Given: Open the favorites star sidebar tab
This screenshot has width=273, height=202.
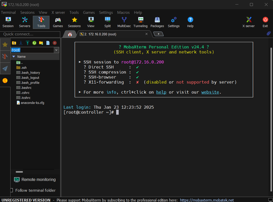Looking at the screenshot, I should click(x=5, y=45).
